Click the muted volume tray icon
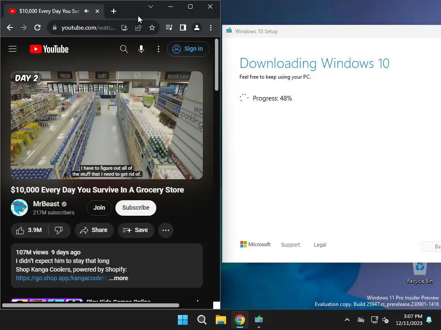This screenshot has height=330, width=441. point(385,320)
